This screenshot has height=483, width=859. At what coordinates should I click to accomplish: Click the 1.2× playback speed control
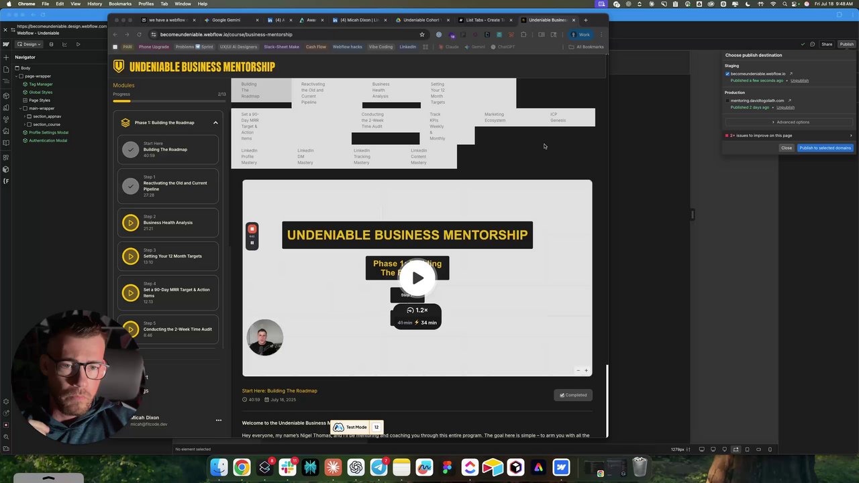pos(417,310)
